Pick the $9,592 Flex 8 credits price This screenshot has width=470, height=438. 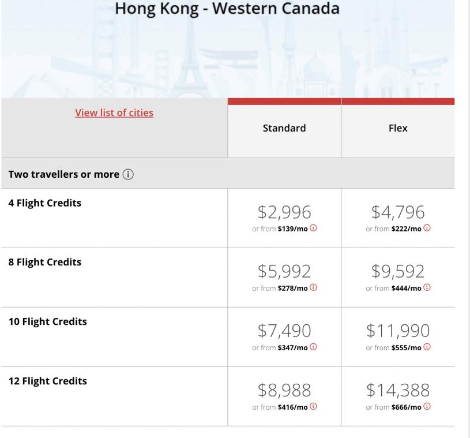tap(398, 272)
